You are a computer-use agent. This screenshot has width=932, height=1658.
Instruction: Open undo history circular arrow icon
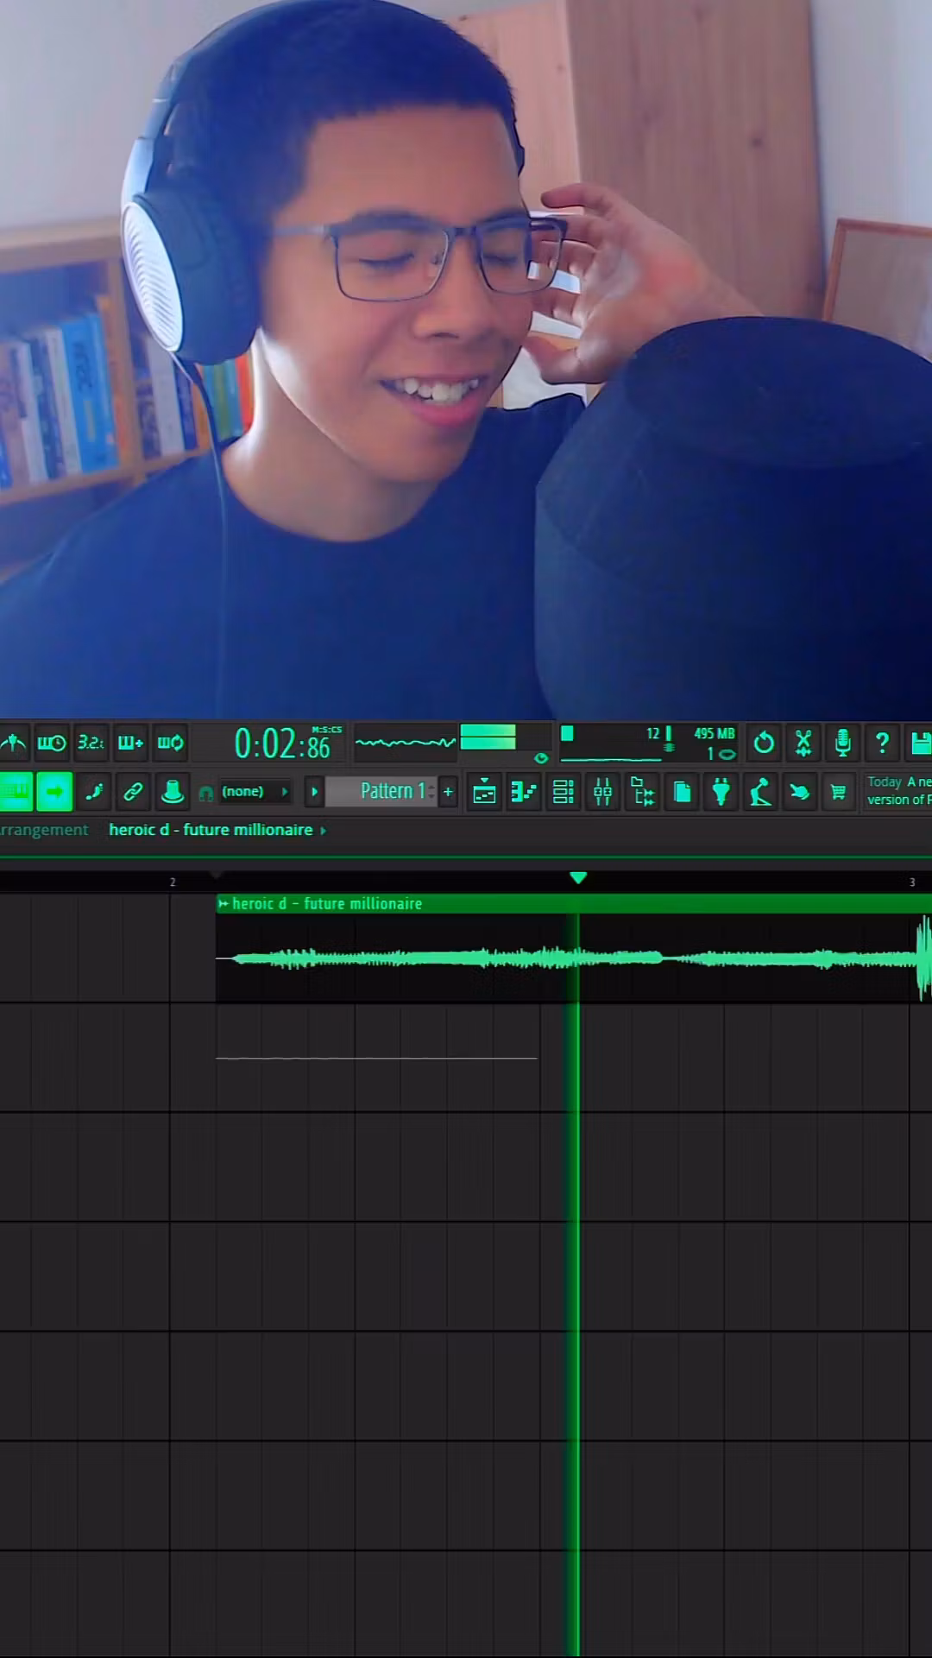[764, 743]
